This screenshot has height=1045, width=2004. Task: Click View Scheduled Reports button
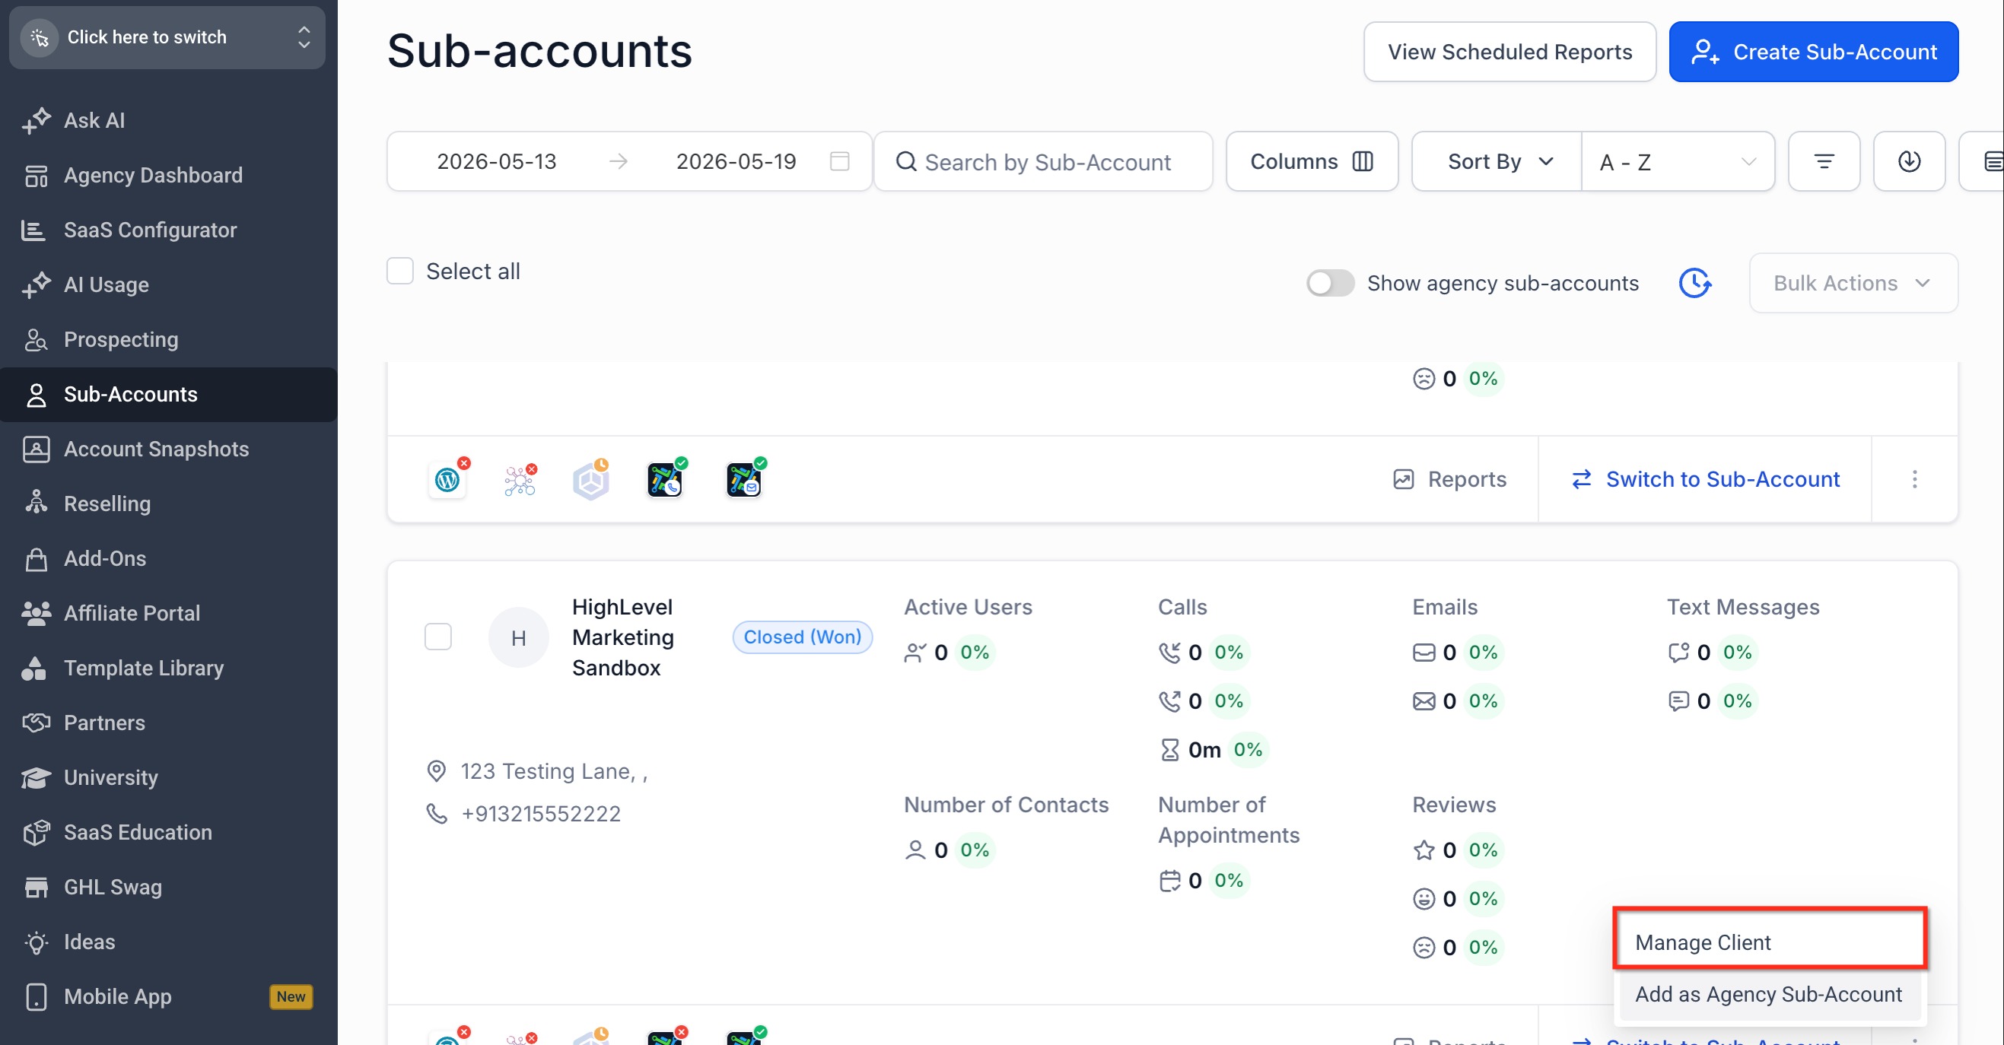(x=1509, y=51)
